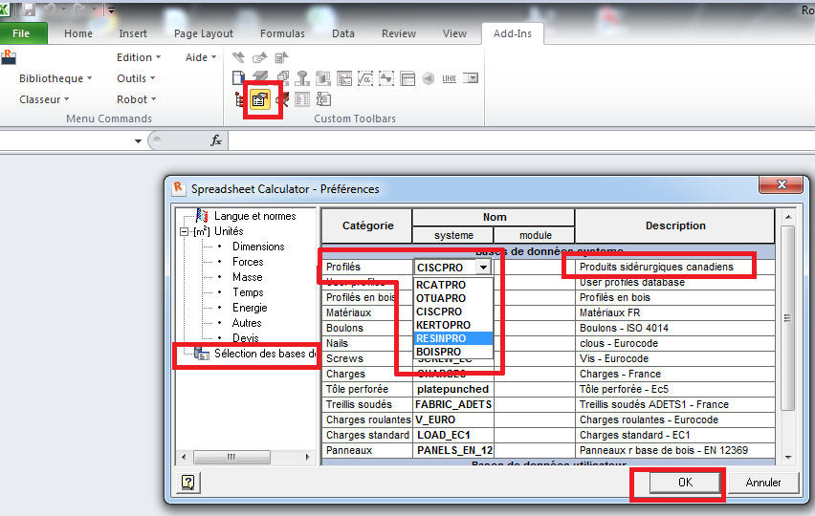The width and height of the screenshot is (815, 516).
Task: Open the Robot dropdown menu
Action: coord(137,99)
